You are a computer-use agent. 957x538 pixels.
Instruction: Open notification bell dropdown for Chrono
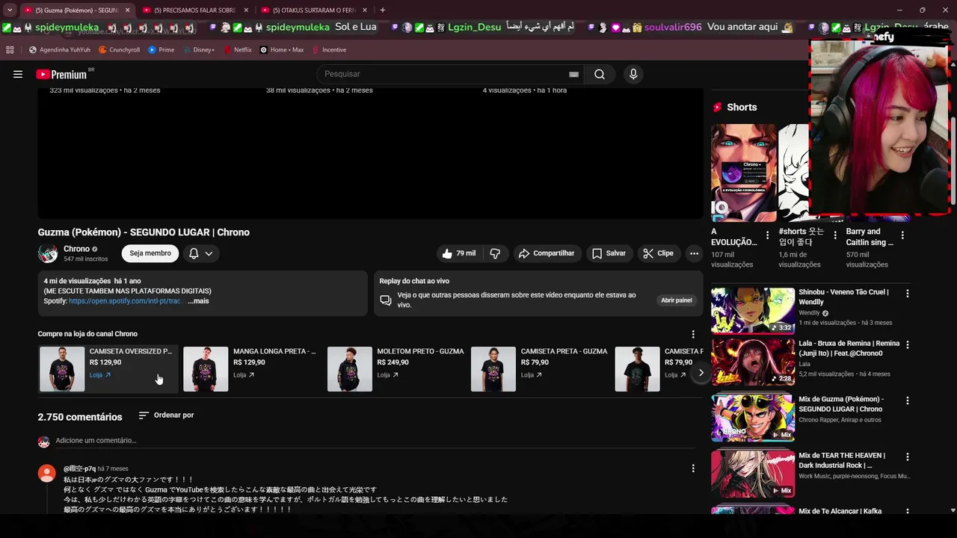point(201,253)
